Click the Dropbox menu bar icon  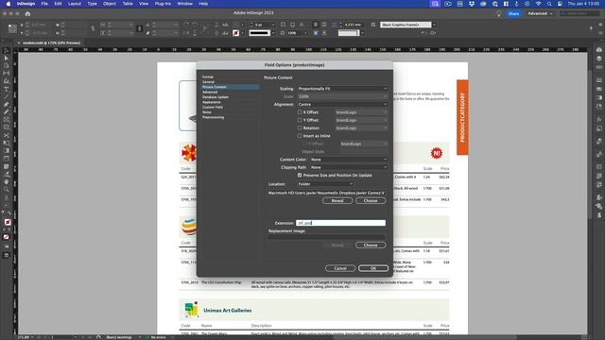pos(472,4)
